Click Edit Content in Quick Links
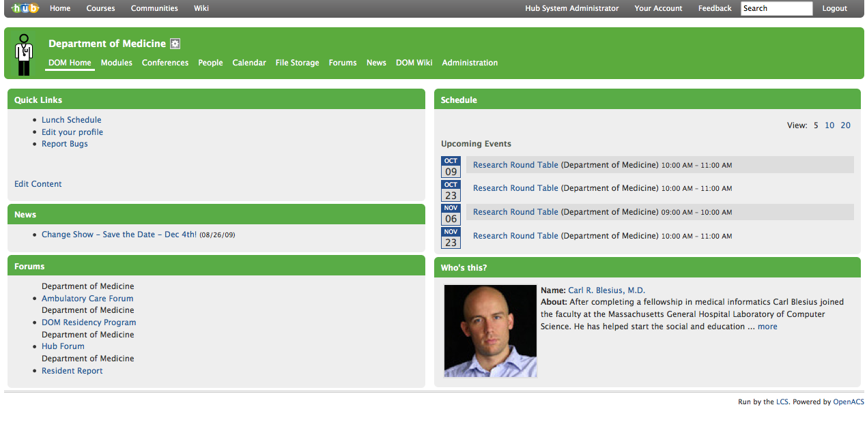This screenshot has height=422, width=867. click(38, 184)
